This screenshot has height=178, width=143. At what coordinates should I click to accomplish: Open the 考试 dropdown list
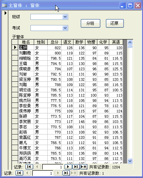tap(65, 28)
